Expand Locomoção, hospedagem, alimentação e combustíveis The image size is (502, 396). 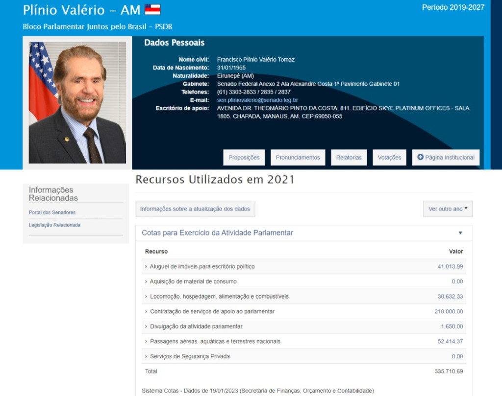tap(219, 296)
